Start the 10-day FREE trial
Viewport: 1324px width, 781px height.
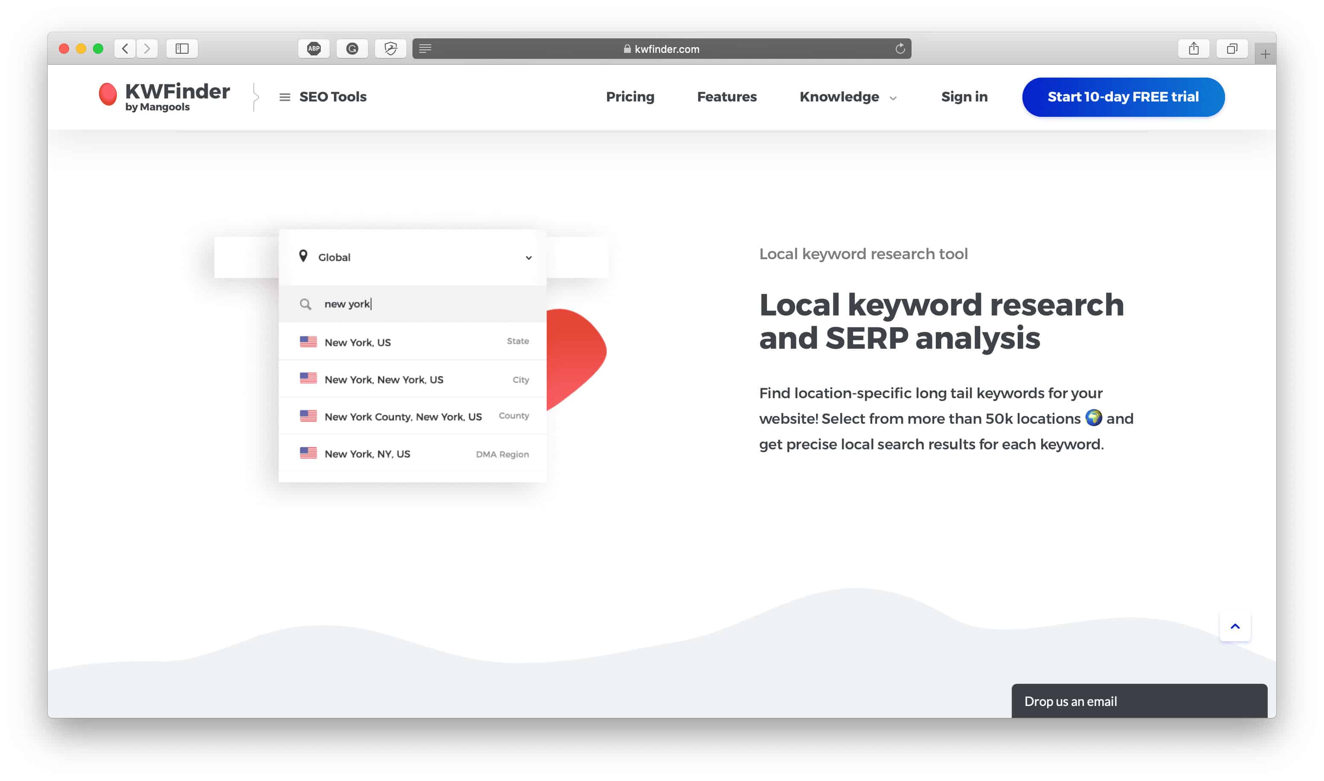coord(1123,97)
